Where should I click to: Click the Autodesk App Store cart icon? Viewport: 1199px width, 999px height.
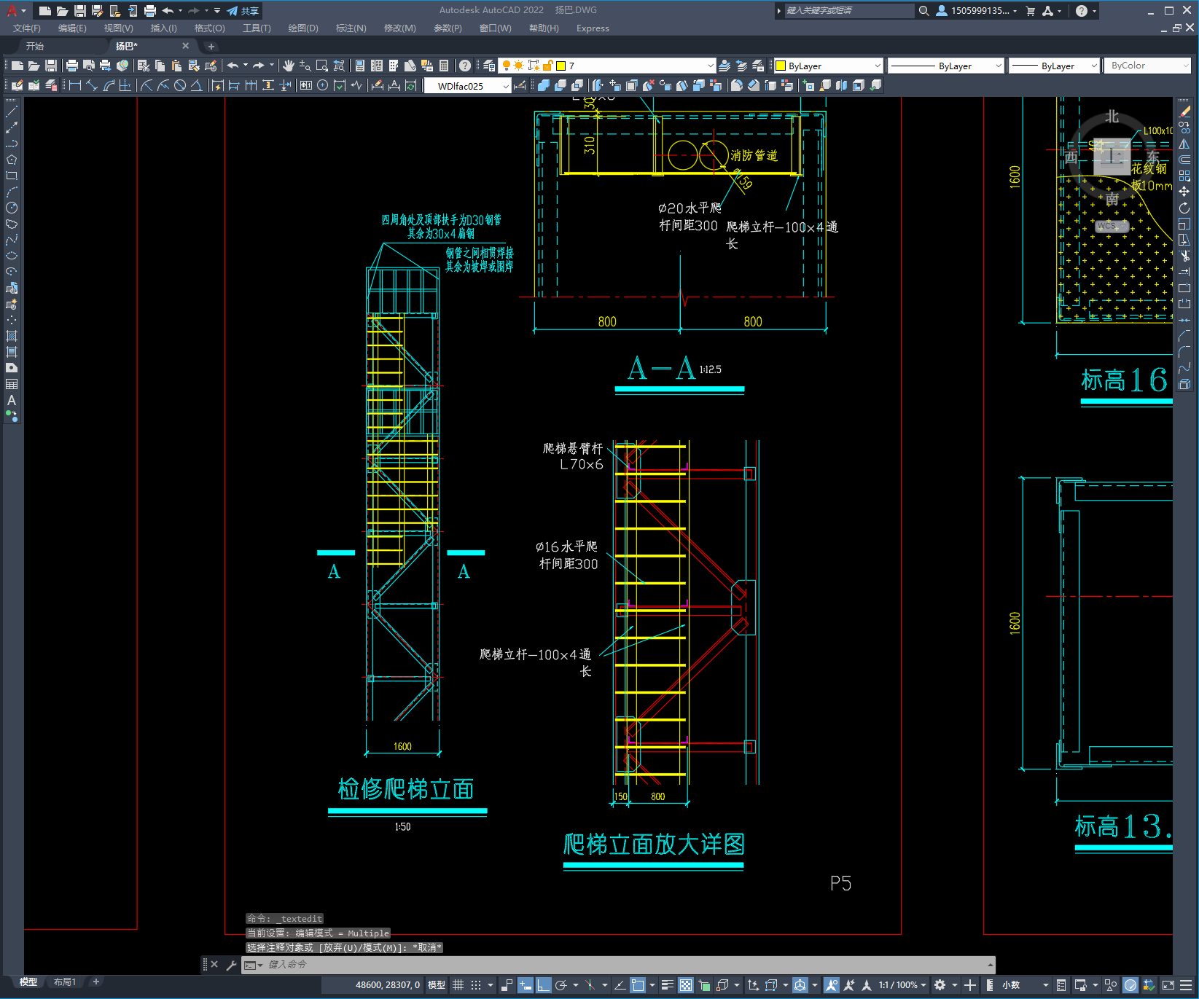(1031, 11)
